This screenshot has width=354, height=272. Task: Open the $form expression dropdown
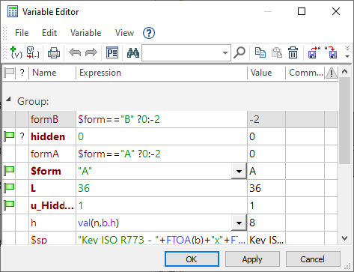[x=239, y=171]
